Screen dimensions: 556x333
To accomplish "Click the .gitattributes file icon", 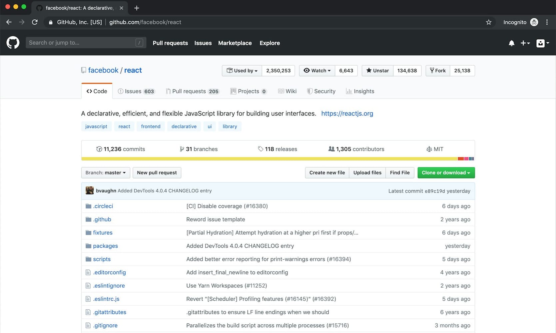I will click(x=88, y=312).
